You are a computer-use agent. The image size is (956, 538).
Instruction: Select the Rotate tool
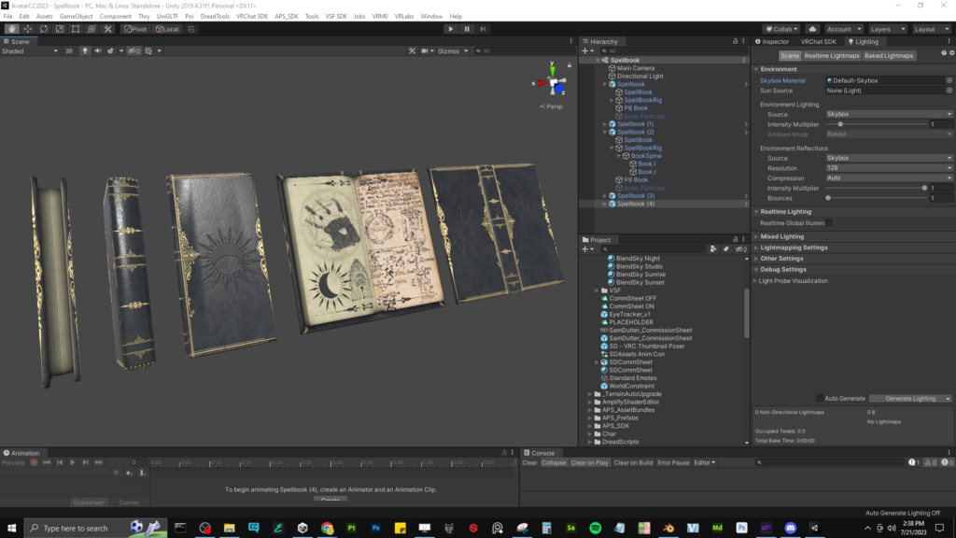[x=44, y=29]
